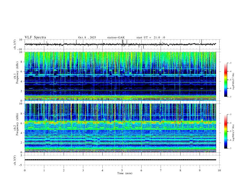Click the "10" tick on the time axis
247x191 pixels.
[219, 170]
